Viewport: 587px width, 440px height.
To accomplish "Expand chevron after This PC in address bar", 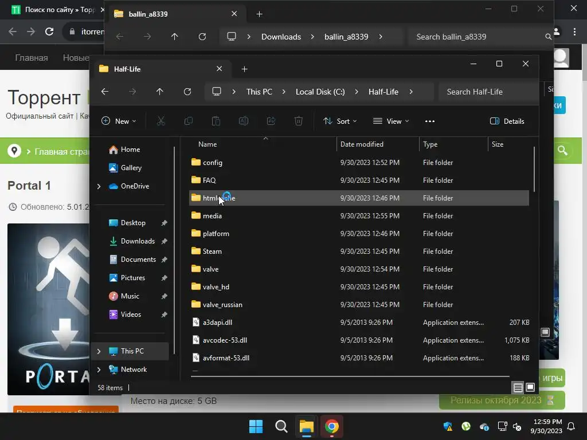I will tap(284, 92).
